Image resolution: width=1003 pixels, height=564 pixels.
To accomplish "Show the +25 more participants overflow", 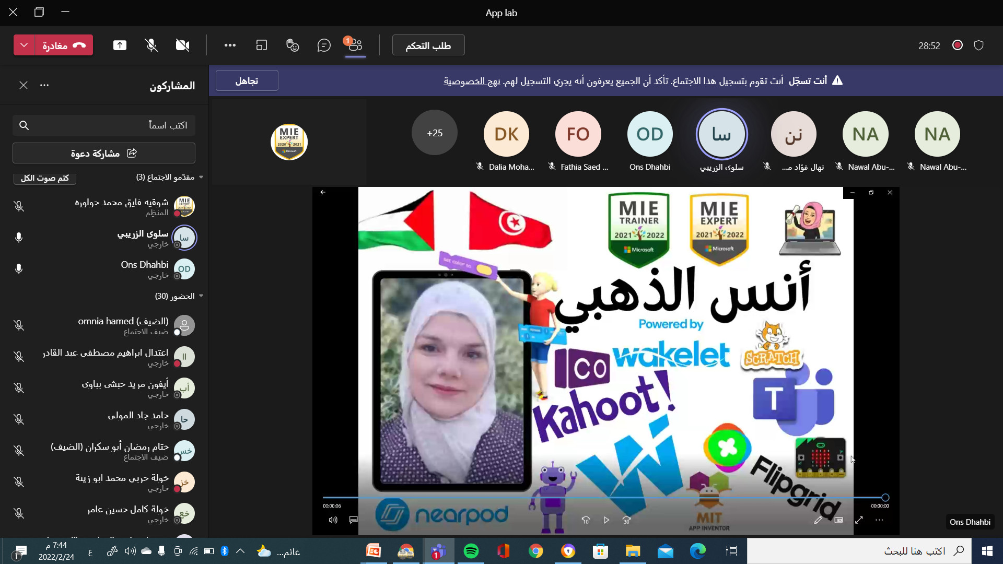I will click(434, 133).
